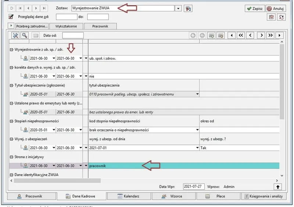The height and width of the screenshot is (207, 294).
Task: Go back with the double-left arrows button
Action: tap(241, 35)
